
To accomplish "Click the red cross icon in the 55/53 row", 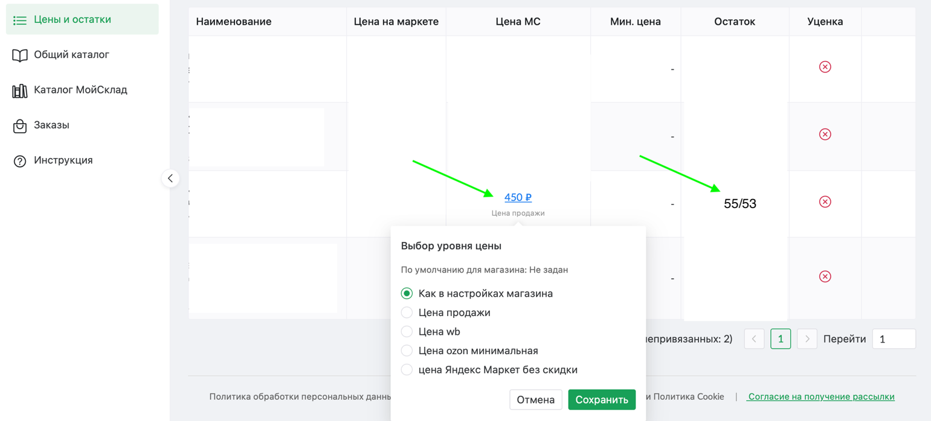I will (x=825, y=201).
